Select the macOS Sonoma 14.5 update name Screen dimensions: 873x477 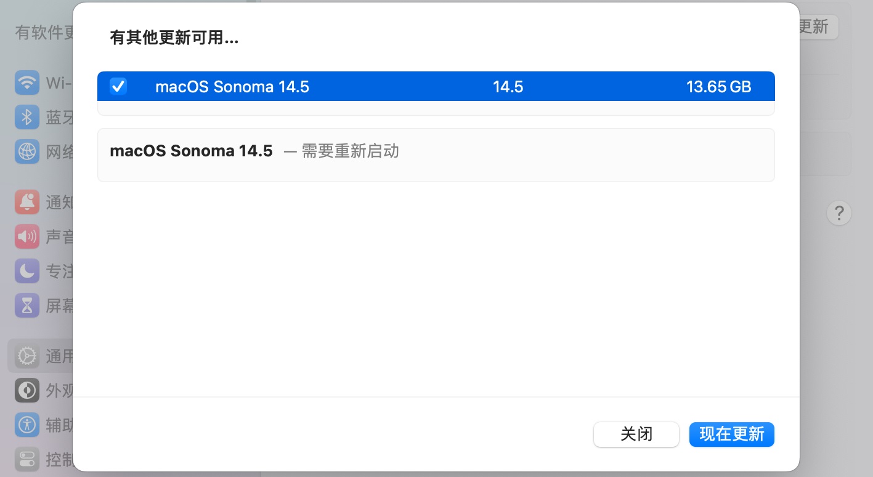tap(232, 87)
